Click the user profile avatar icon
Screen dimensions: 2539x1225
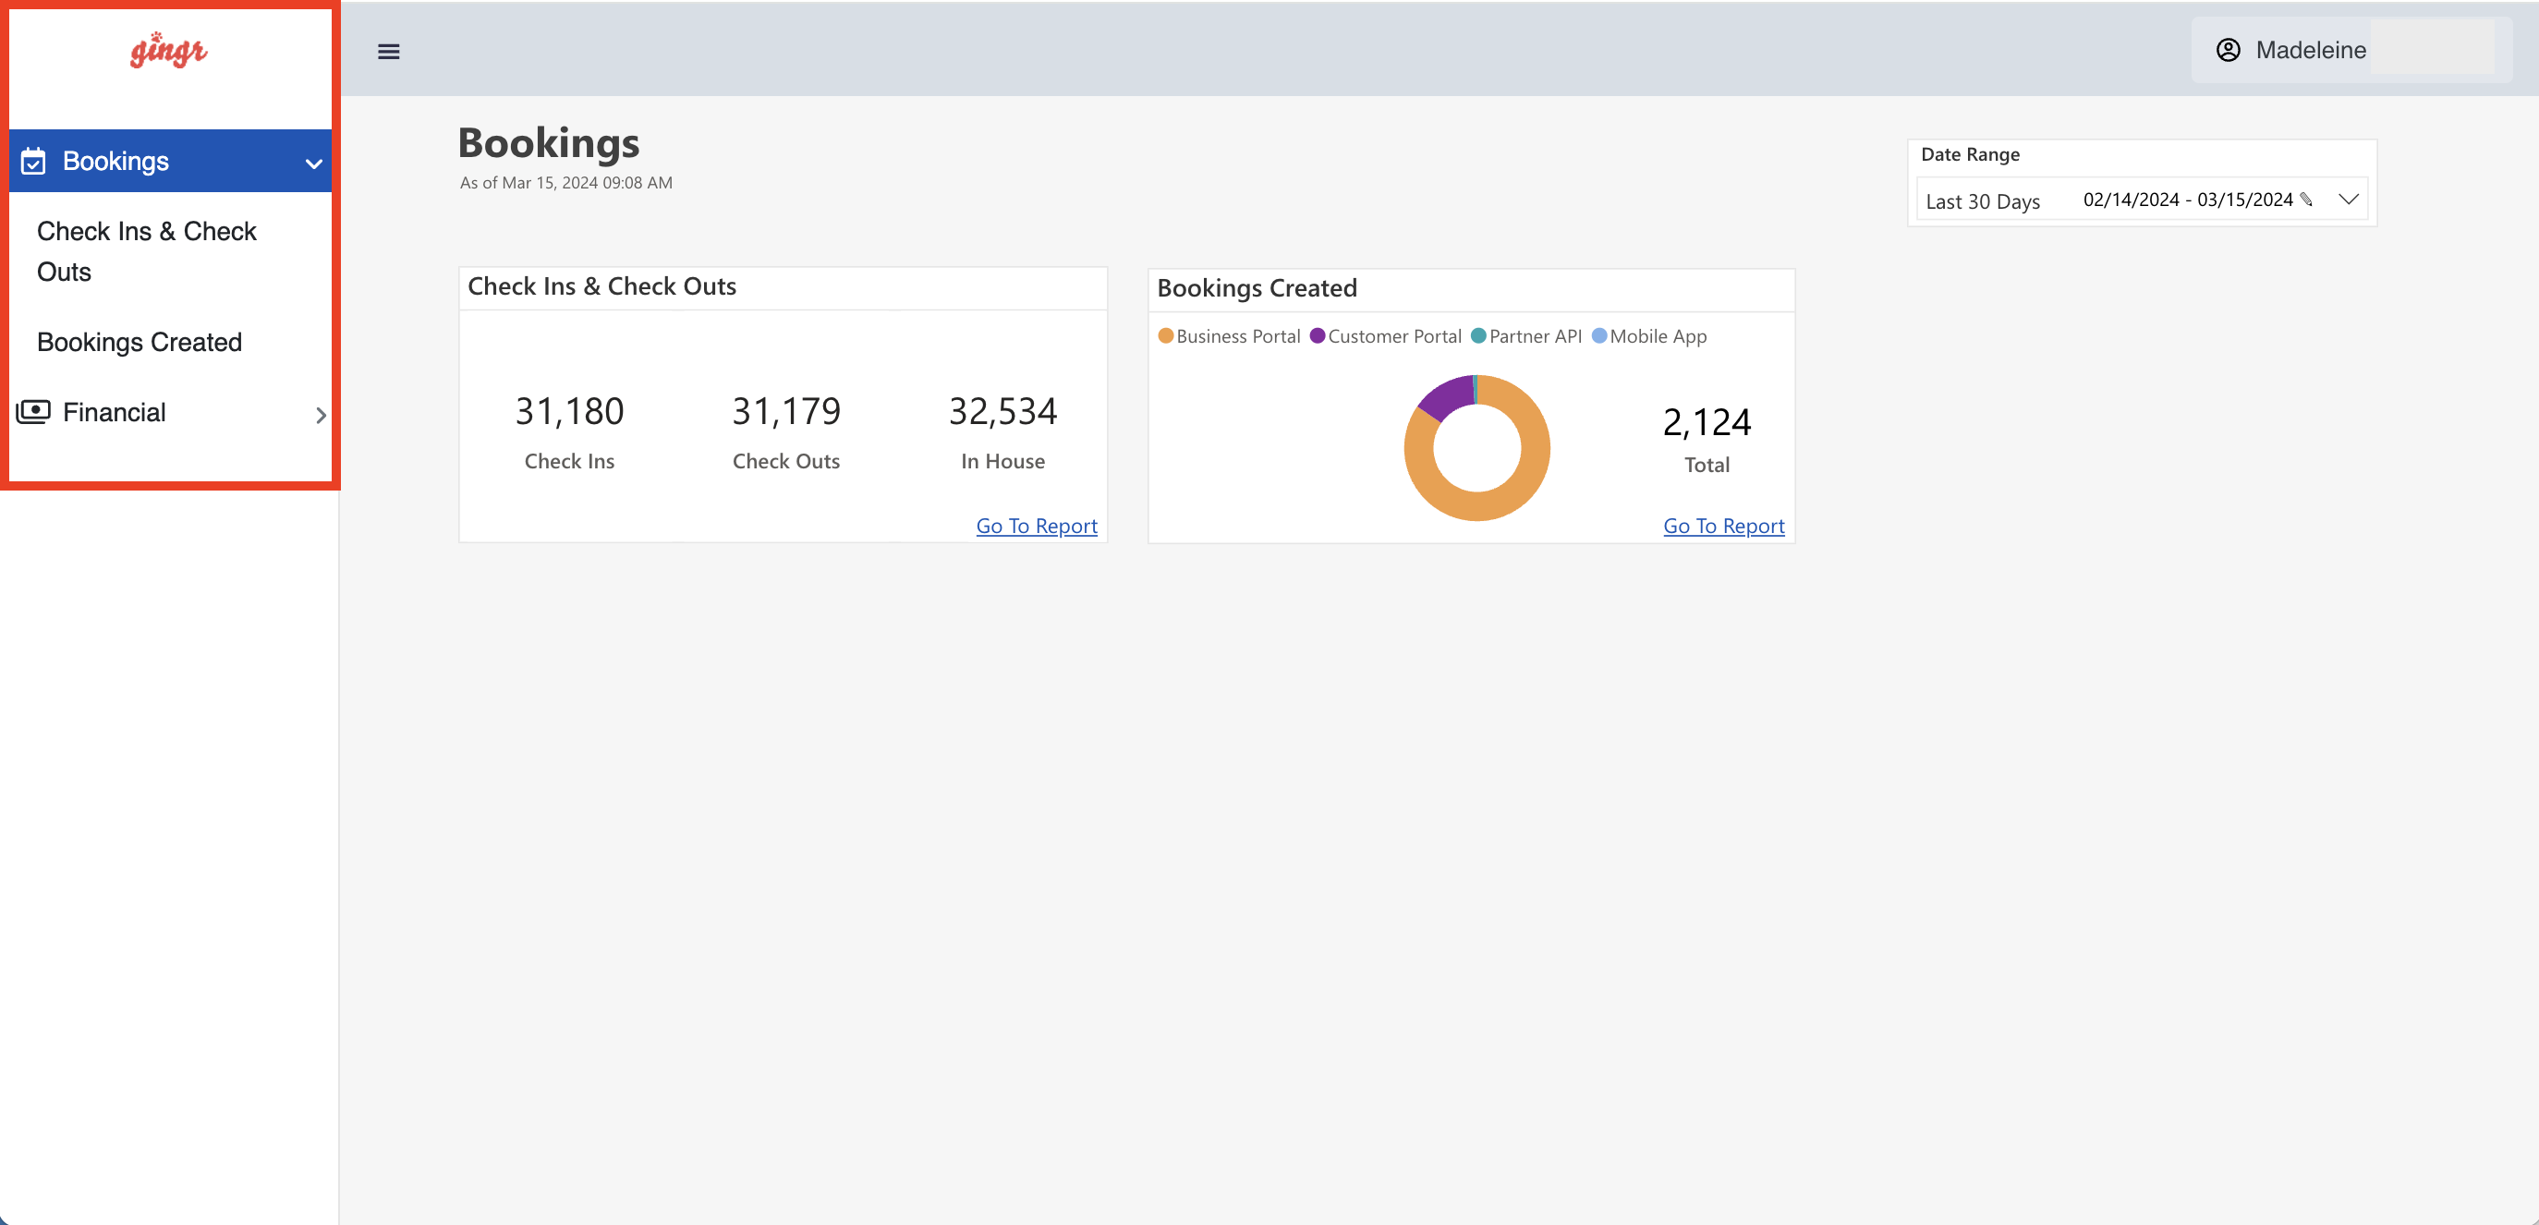pyautogui.click(x=2228, y=50)
